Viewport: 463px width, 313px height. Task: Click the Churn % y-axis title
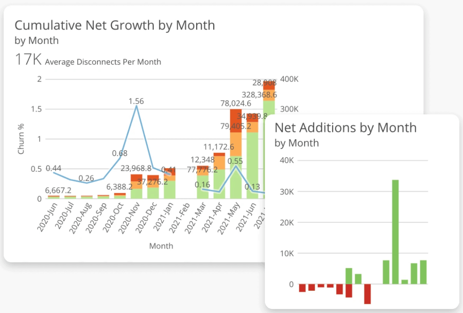click(21, 139)
